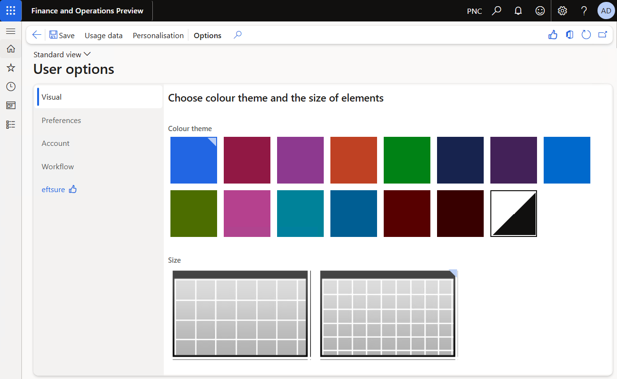Click the PNC company selector
Image resolution: width=617 pixels, height=379 pixels.
(475, 11)
